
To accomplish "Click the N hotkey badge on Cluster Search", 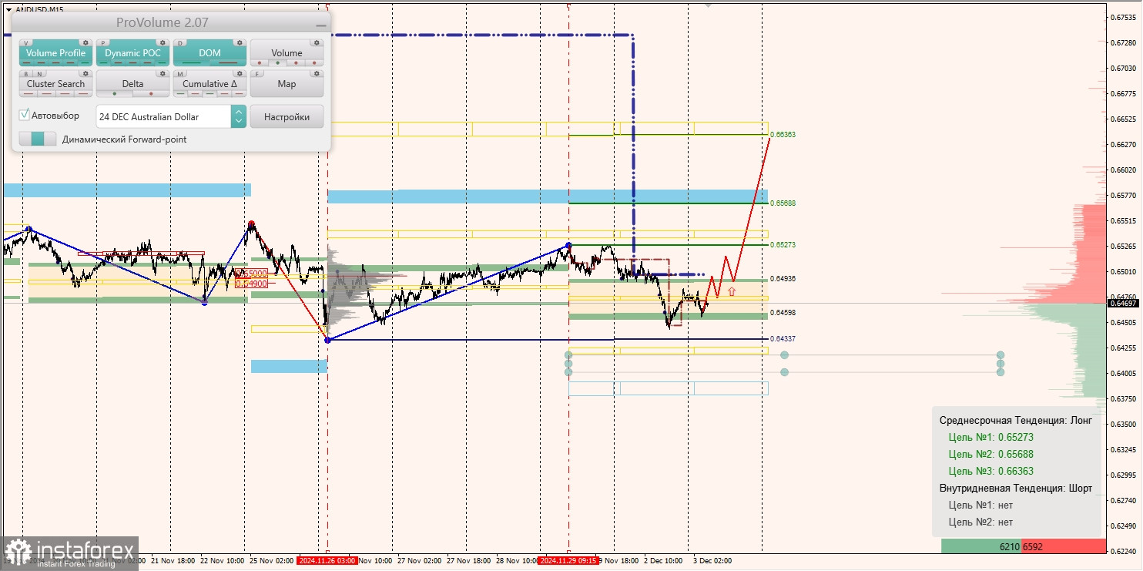I will coord(39,74).
